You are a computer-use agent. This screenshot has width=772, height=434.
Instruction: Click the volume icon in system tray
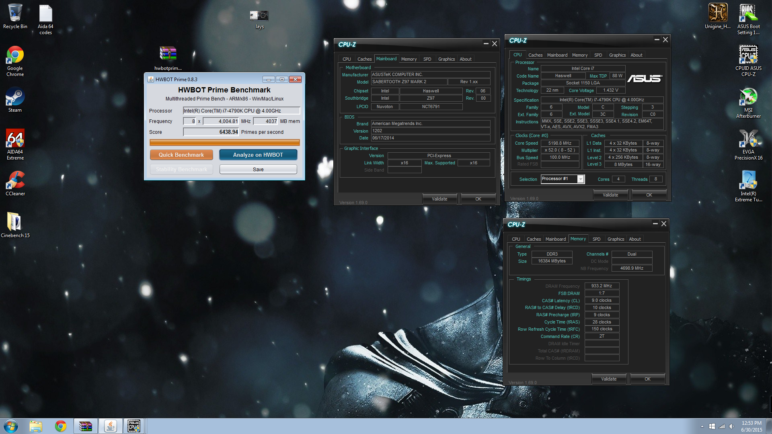tap(731, 426)
